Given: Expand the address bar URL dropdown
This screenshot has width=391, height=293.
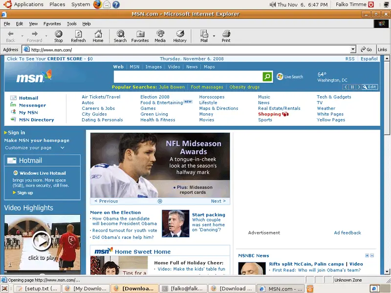Looking at the screenshot, I should coord(353,49).
